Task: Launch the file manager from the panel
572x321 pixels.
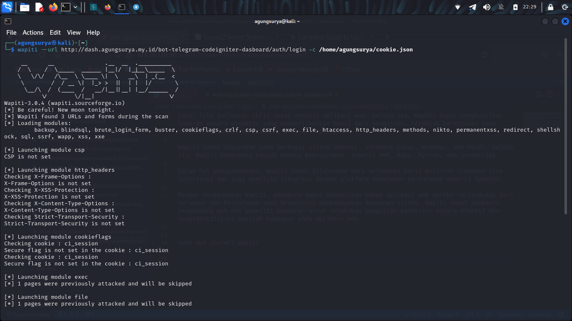Action: tap(25, 7)
